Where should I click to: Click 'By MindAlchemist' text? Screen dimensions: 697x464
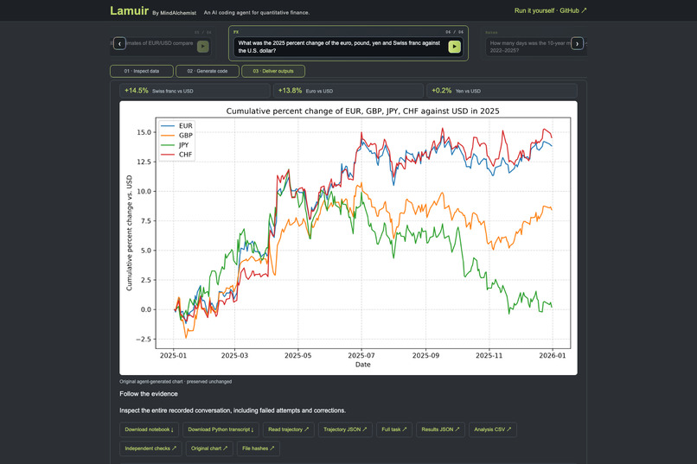tap(175, 13)
